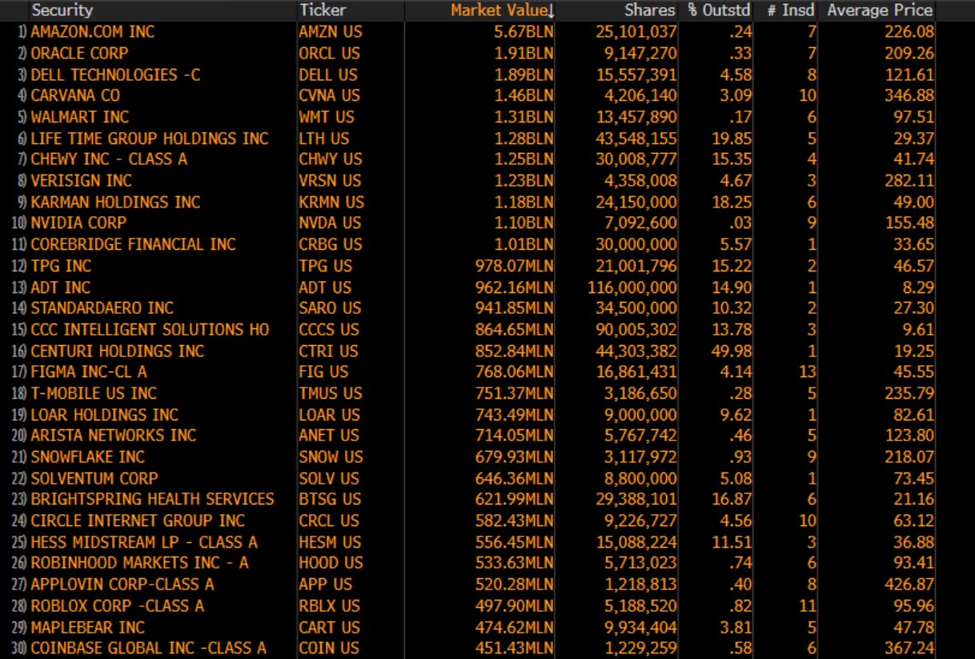Select ARISTA NETWORKS INC security
The height and width of the screenshot is (659, 975).
coord(114,436)
